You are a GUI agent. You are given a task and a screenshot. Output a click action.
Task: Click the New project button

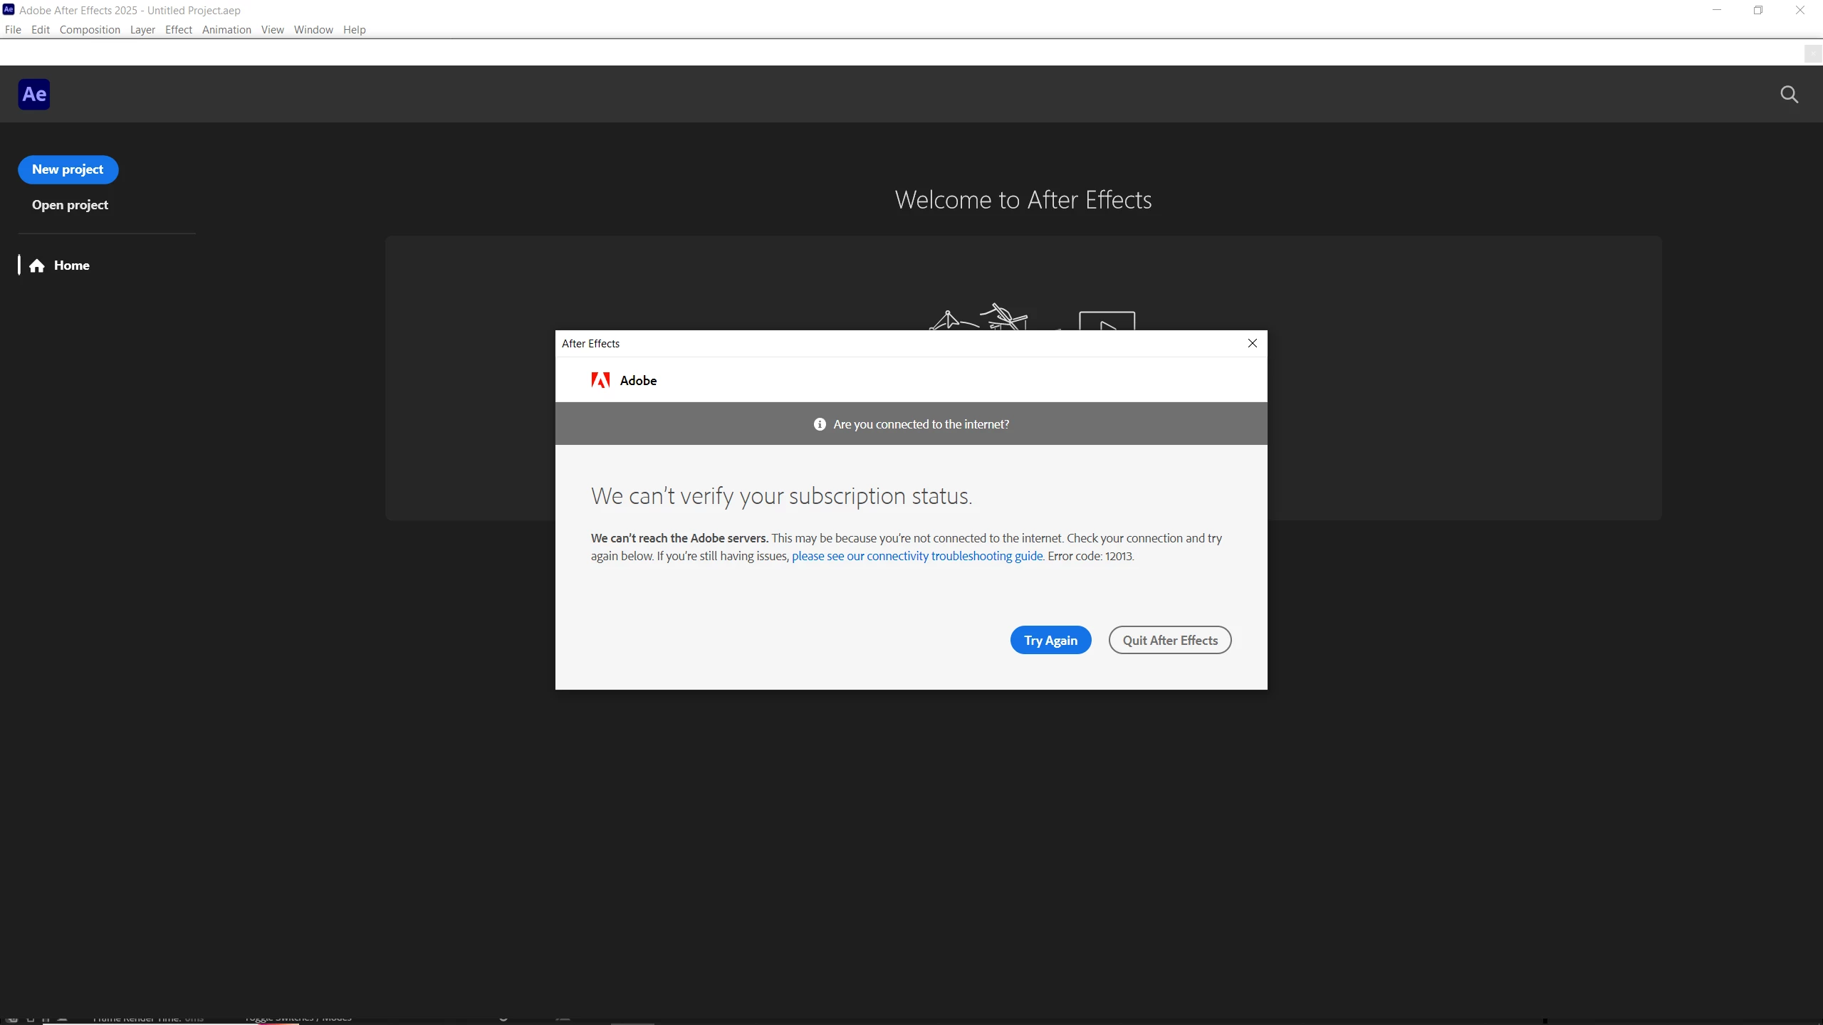click(68, 169)
